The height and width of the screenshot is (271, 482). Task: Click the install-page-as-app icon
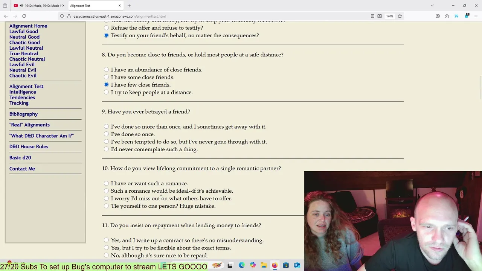380,16
